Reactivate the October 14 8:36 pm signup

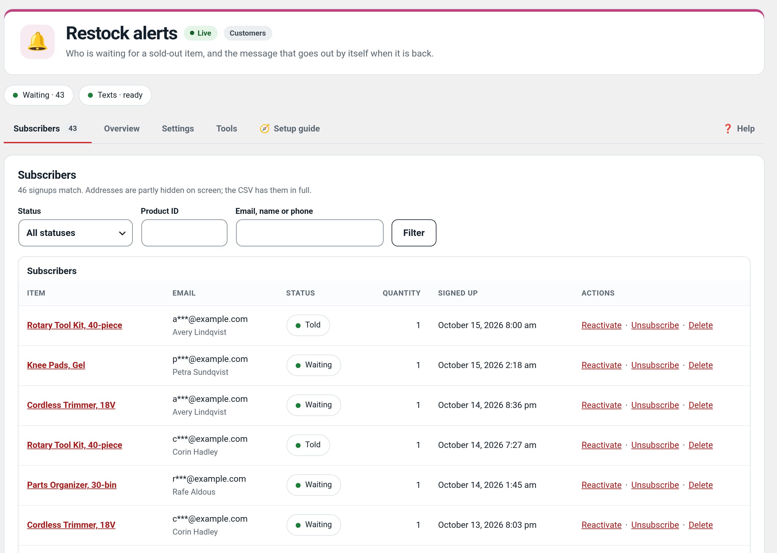(x=601, y=405)
